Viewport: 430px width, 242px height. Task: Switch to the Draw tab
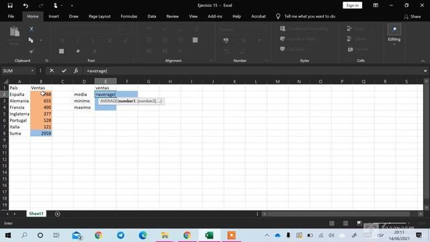(73, 16)
